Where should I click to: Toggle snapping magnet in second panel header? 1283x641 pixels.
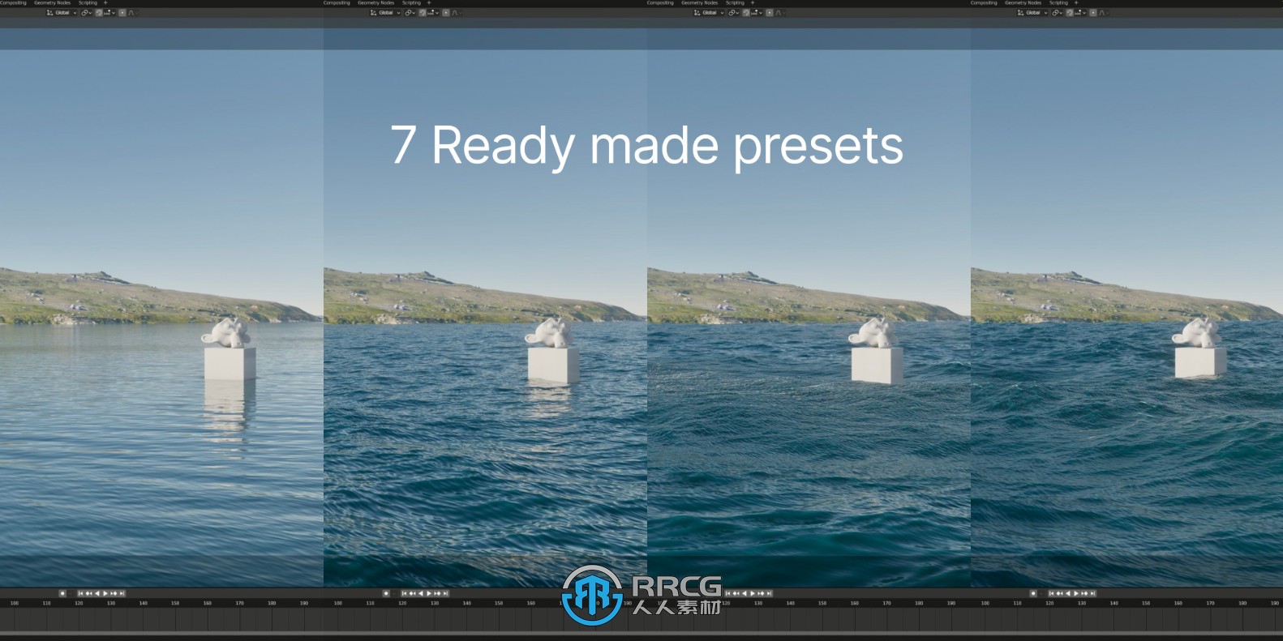point(423,12)
